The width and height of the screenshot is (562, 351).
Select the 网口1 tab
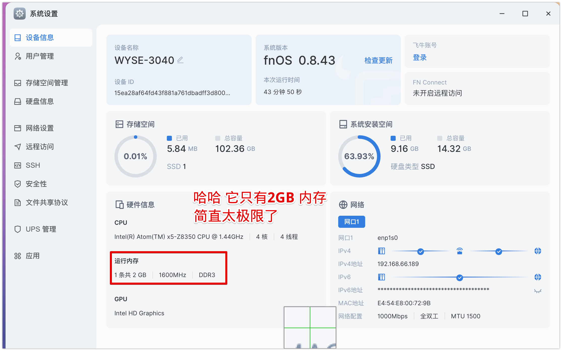click(351, 222)
